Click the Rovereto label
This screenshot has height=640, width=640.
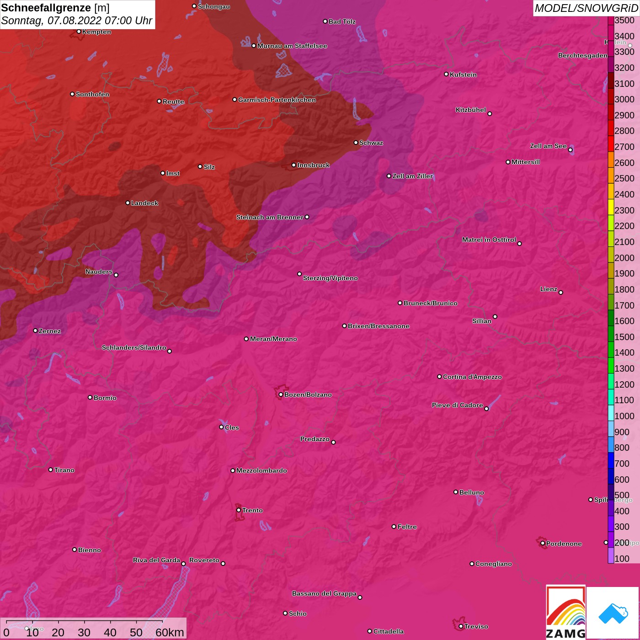point(204,560)
